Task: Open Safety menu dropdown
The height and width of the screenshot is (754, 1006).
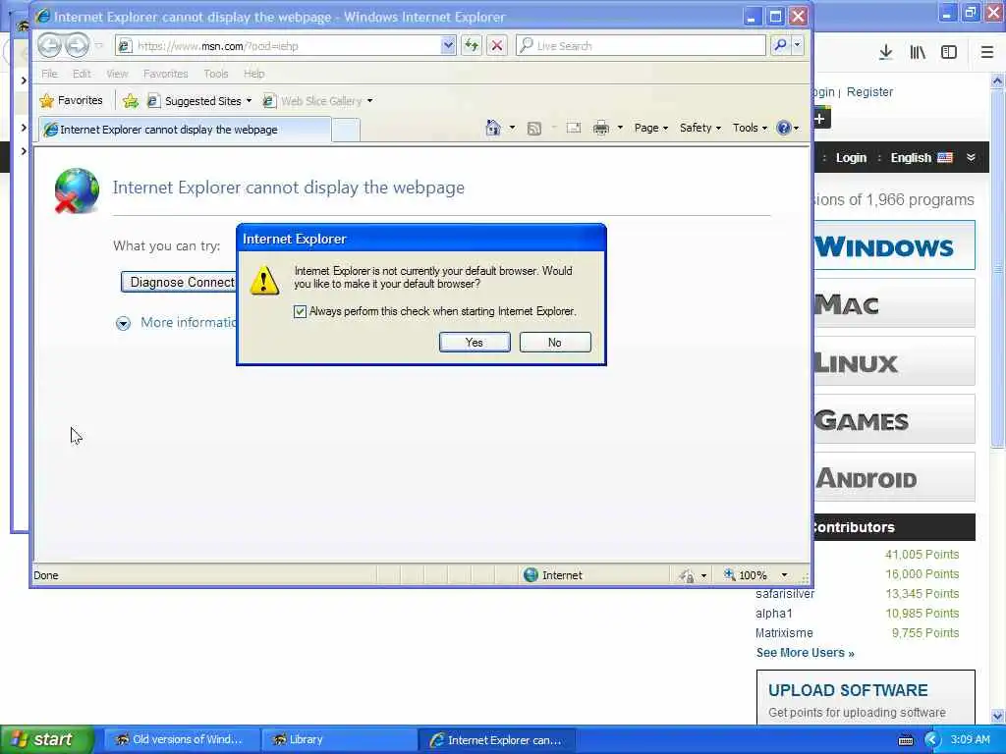Action: tap(699, 128)
